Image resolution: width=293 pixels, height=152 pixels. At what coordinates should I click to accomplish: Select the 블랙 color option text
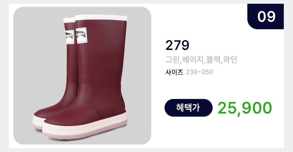click(213, 60)
